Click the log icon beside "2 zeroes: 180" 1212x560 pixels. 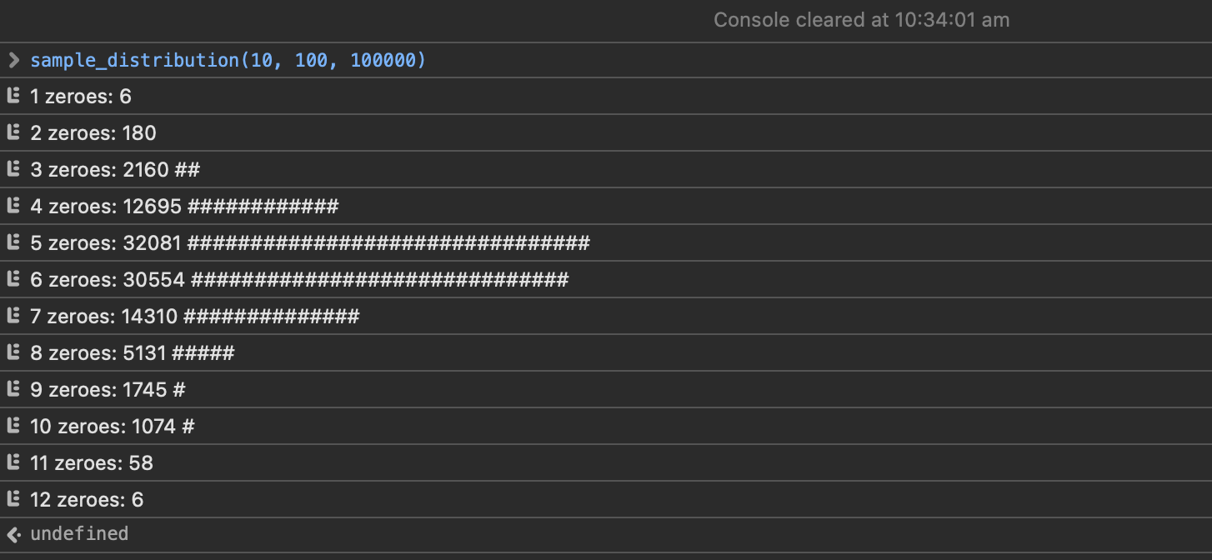[x=13, y=132]
